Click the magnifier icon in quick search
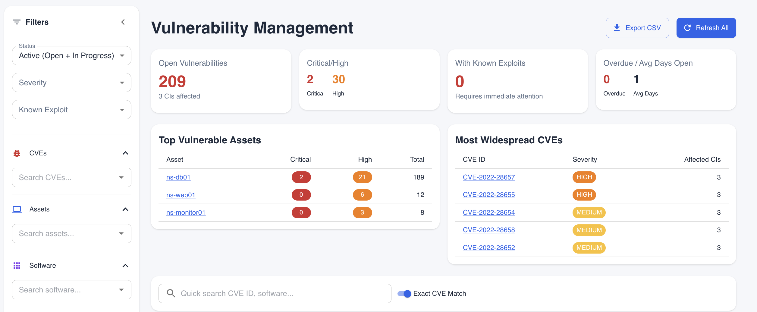The image size is (757, 312). (171, 293)
